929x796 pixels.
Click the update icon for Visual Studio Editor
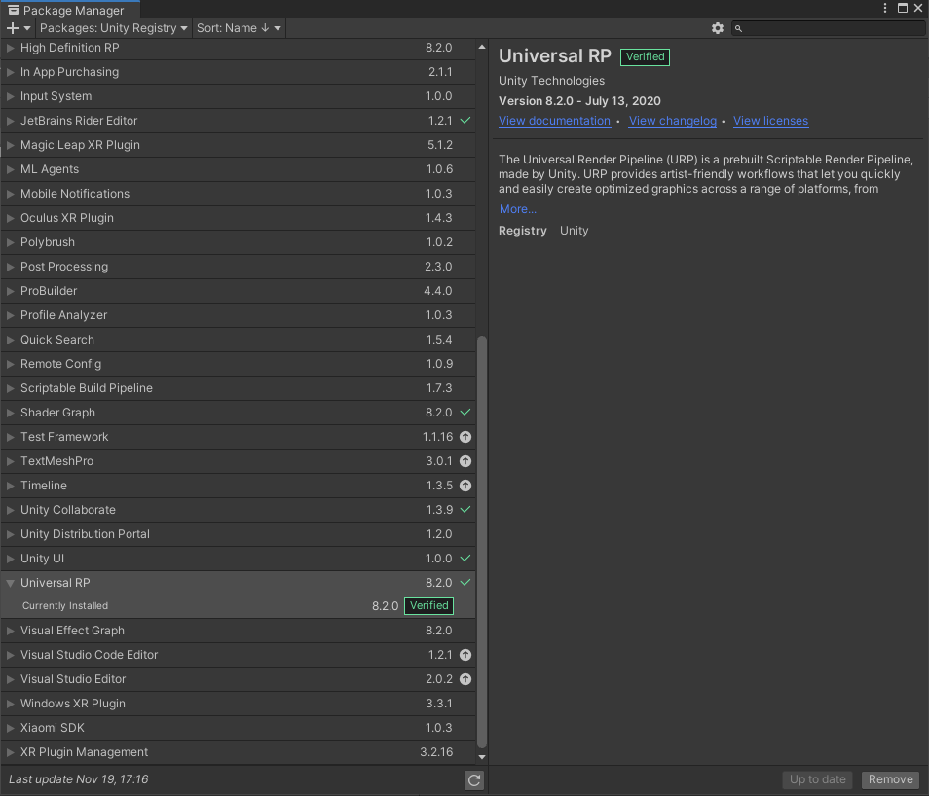[x=465, y=679]
